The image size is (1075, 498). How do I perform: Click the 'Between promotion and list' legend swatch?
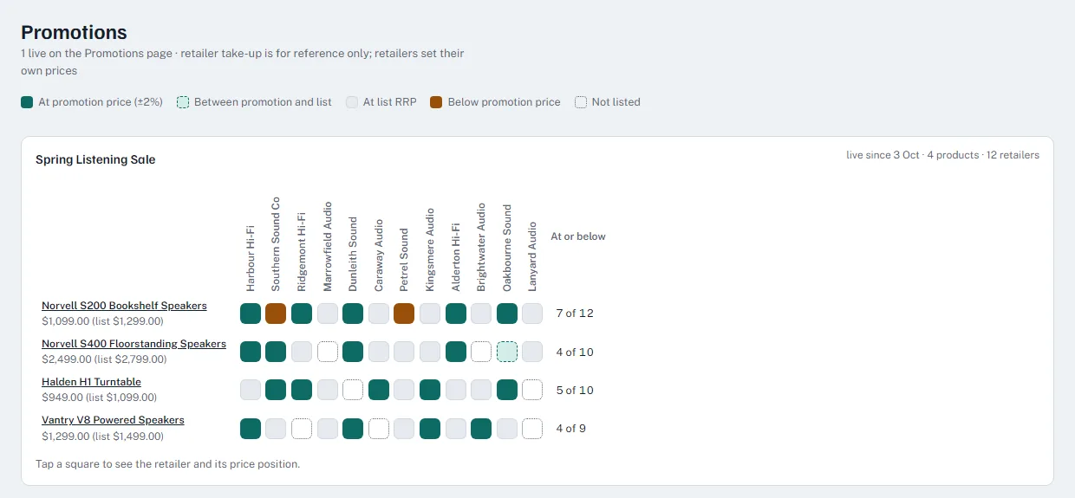tap(182, 102)
